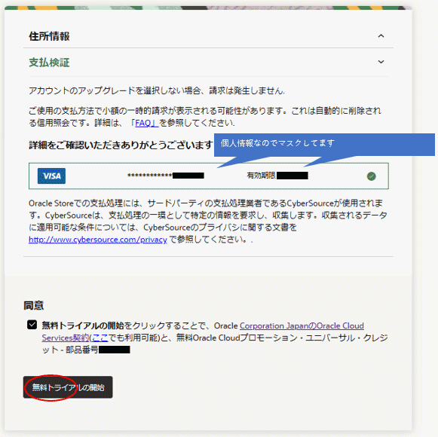Click the blue 個人情報なのでマスクしてます callout
Screen dimensions: 438x437
pyautogui.click(x=324, y=145)
